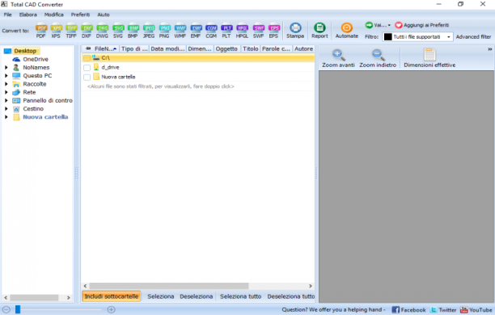Image resolution: width=495 pixels, height=315 pixels.
Task: Click file list horizontal scrollbar
Action: (169, 286)
